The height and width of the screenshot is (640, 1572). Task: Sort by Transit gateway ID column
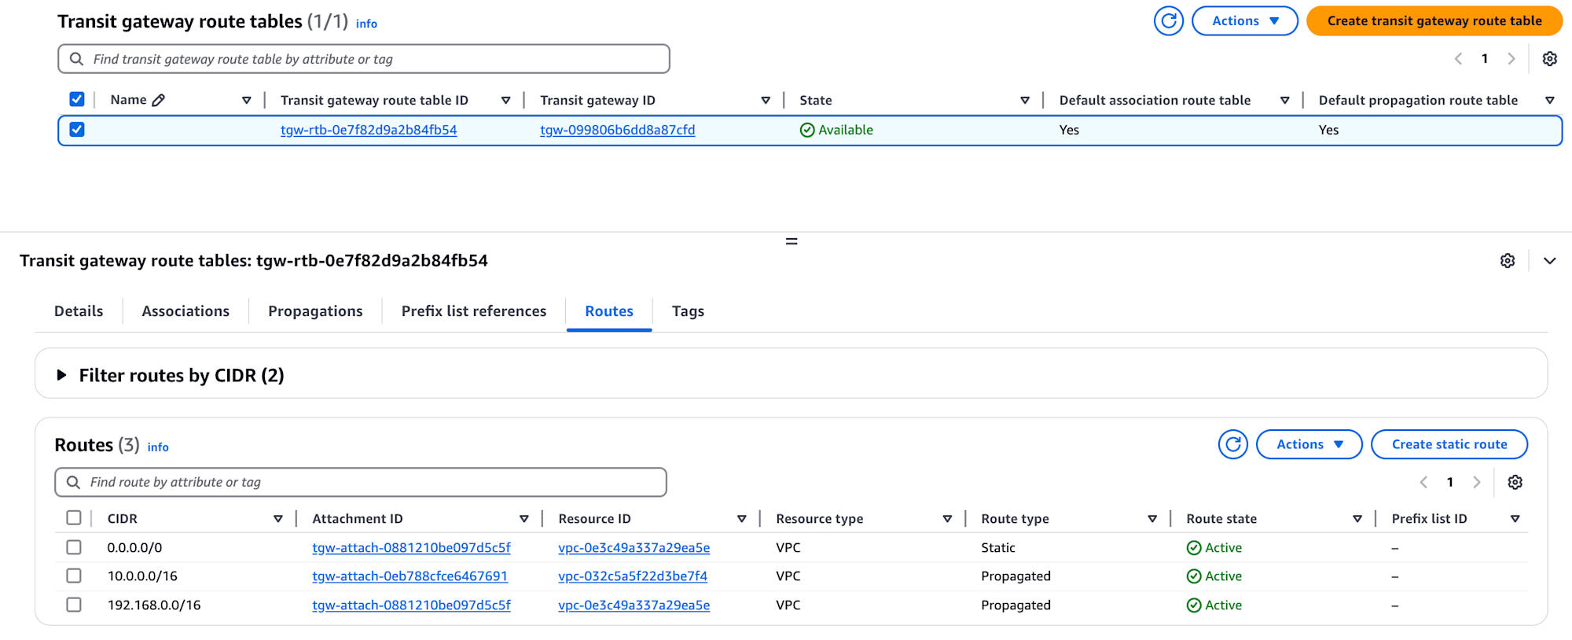(766, 101)
